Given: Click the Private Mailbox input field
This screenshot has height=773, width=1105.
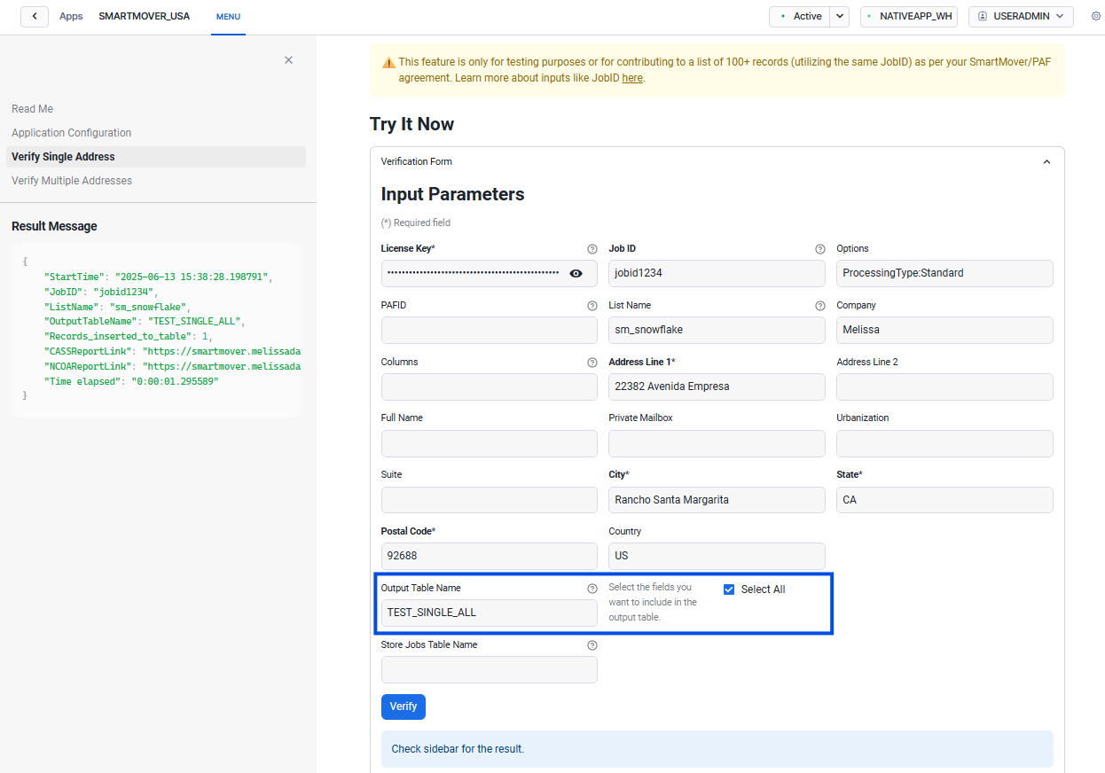Looking at the screenshot, I should (x=717, y=443).
